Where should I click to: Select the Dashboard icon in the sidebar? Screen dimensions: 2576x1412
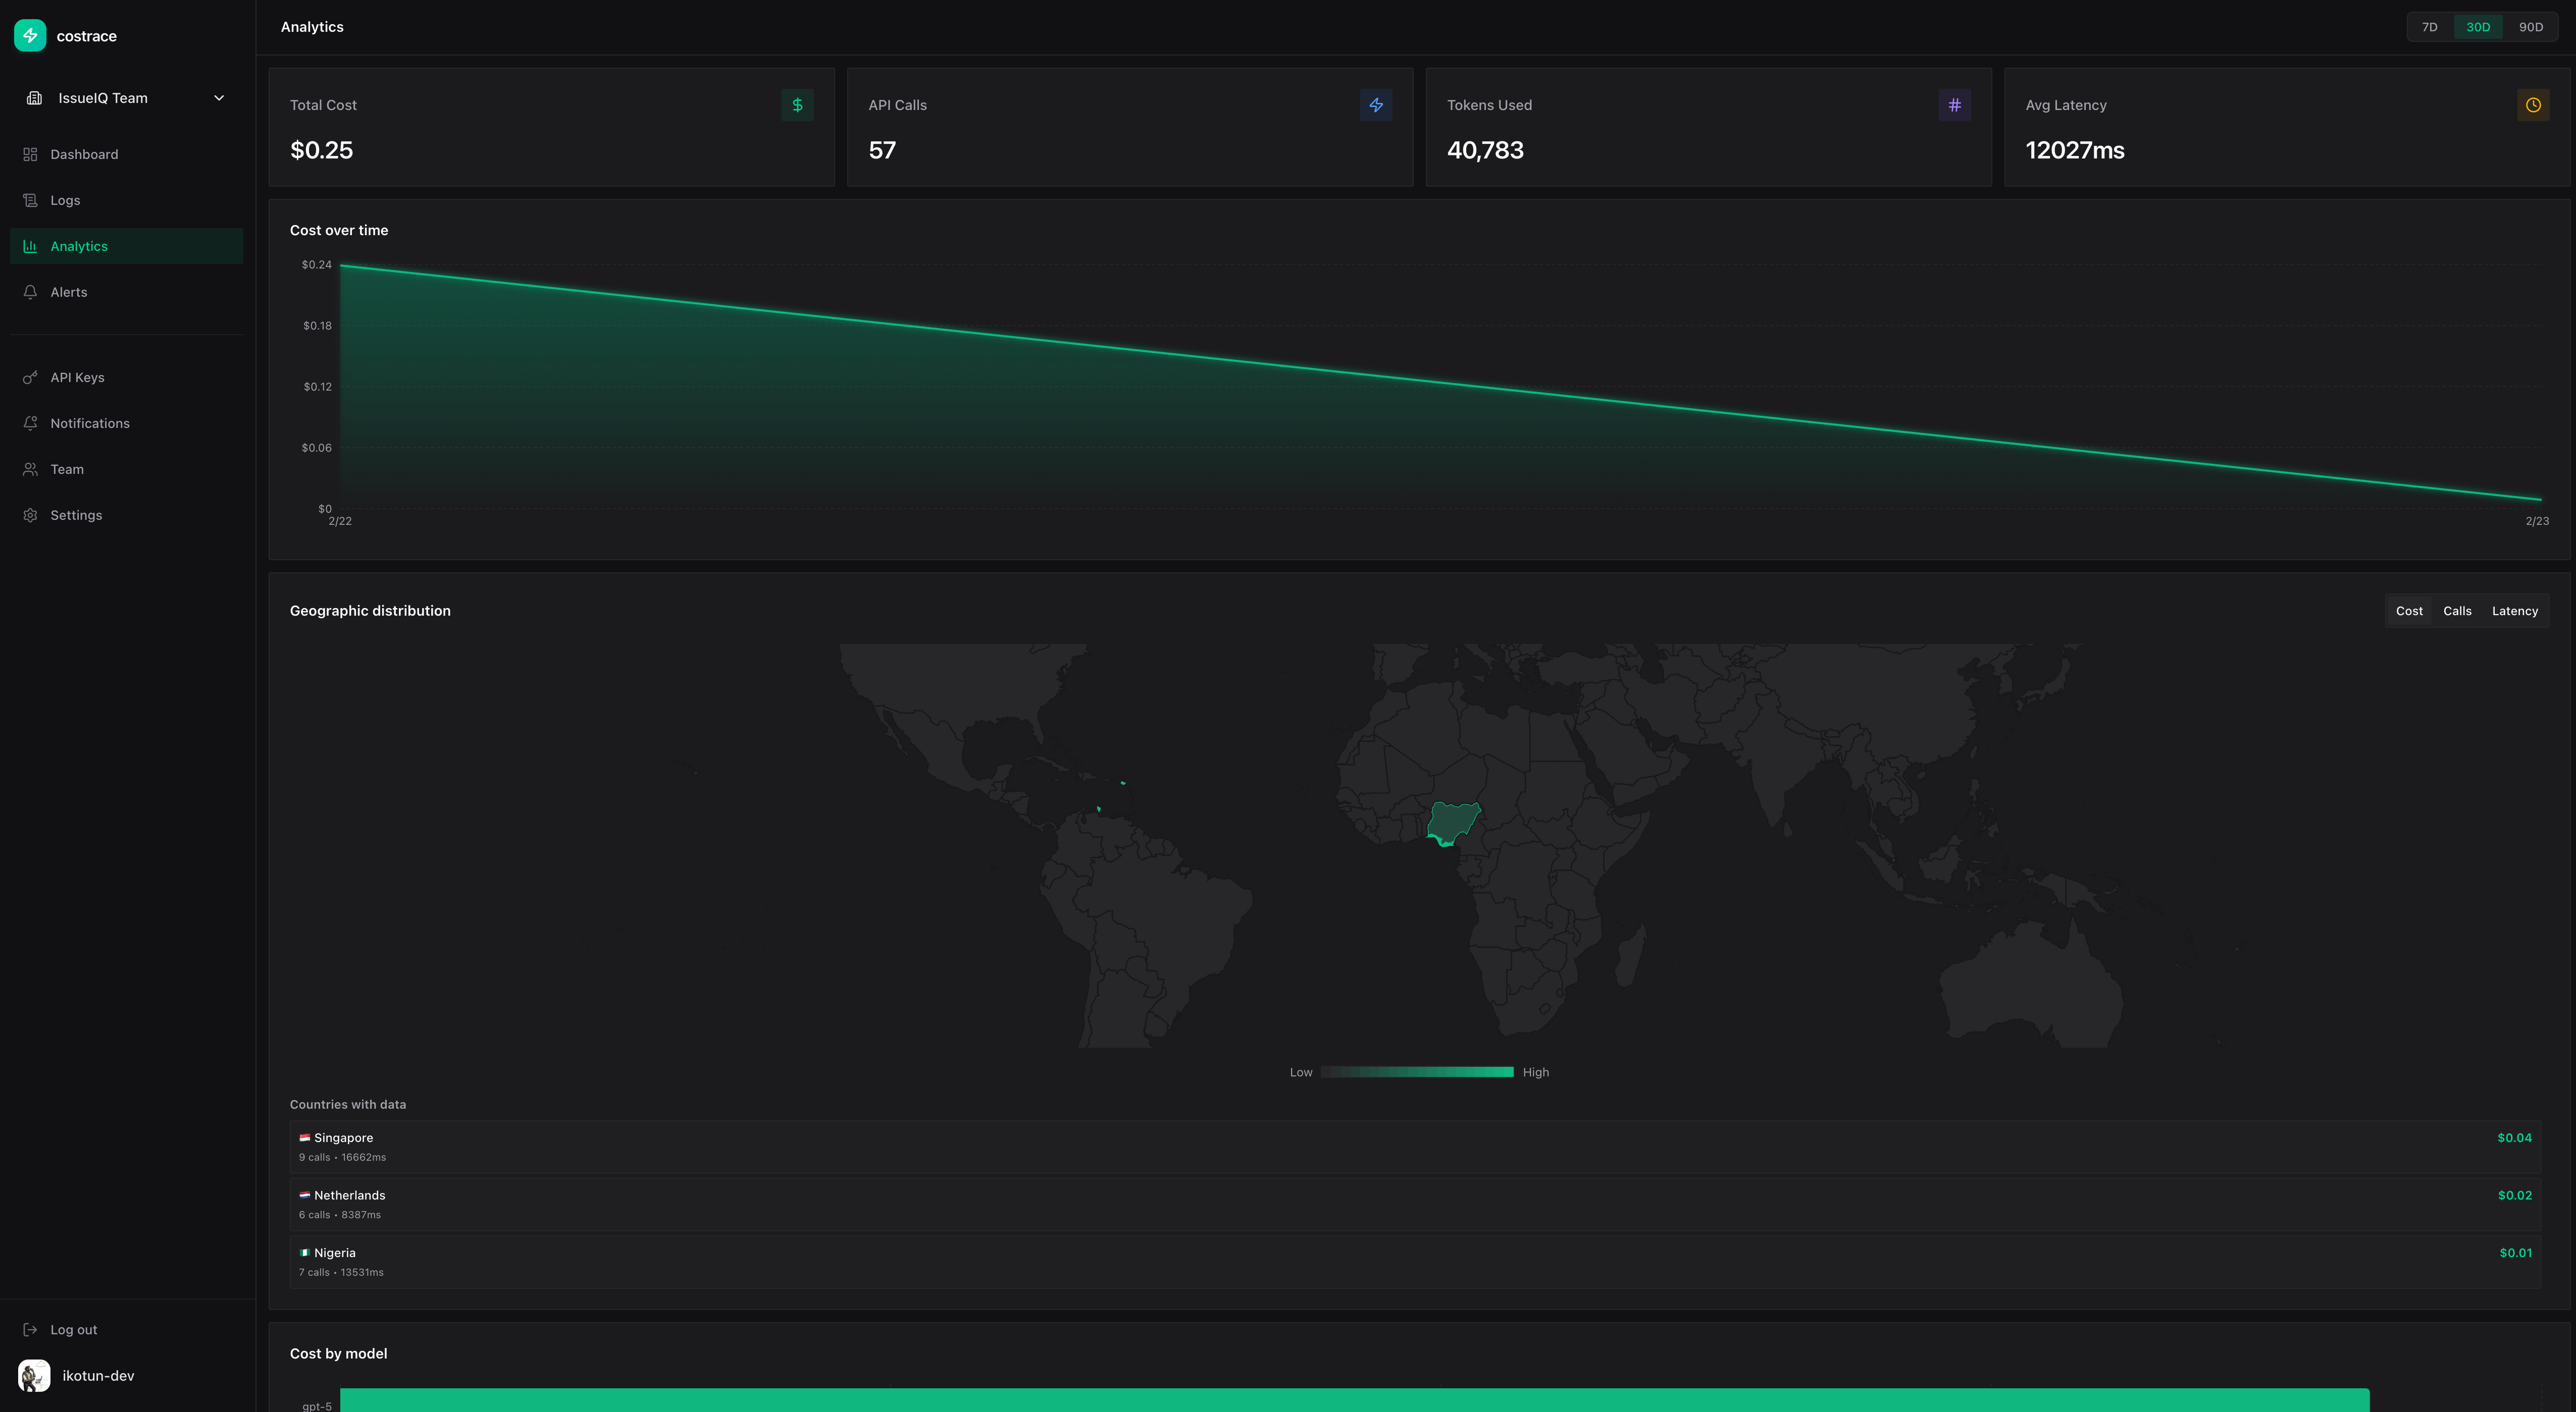click(x=30, y=154)
